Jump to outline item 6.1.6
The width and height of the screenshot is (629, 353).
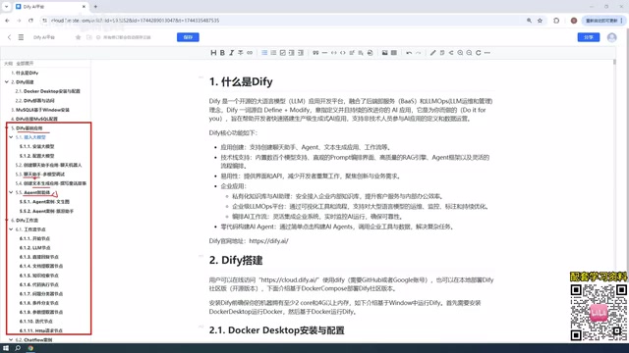[39, 284]
